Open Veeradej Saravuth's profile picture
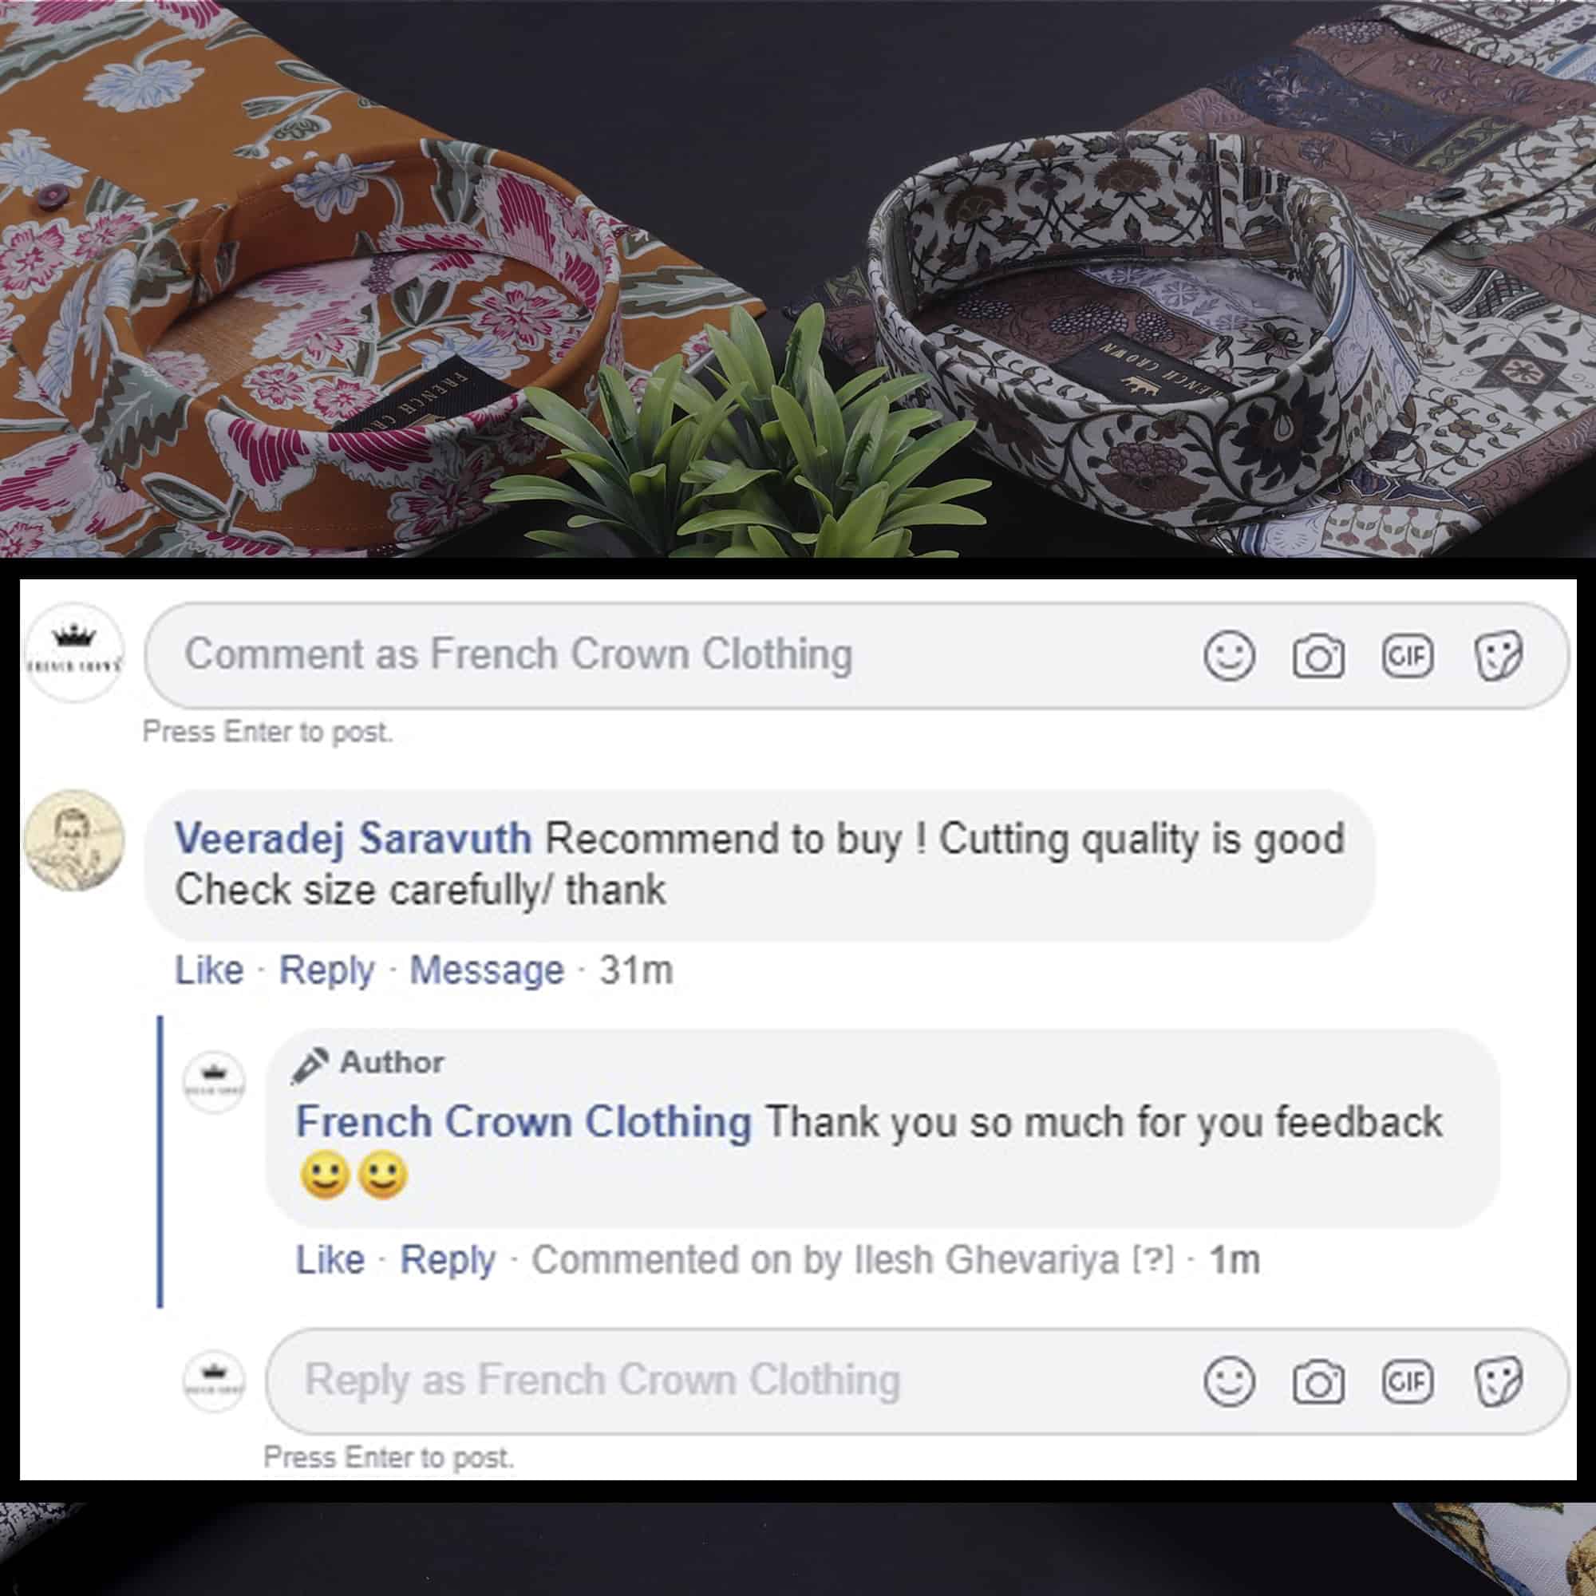Screen dimensions: 1596x1596 tap(75, 839)
